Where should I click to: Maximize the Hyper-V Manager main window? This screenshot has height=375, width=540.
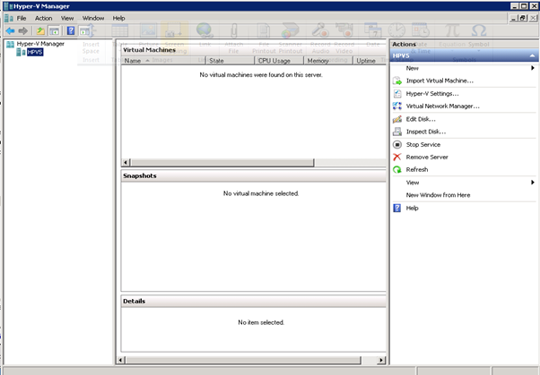click(524, 6)
